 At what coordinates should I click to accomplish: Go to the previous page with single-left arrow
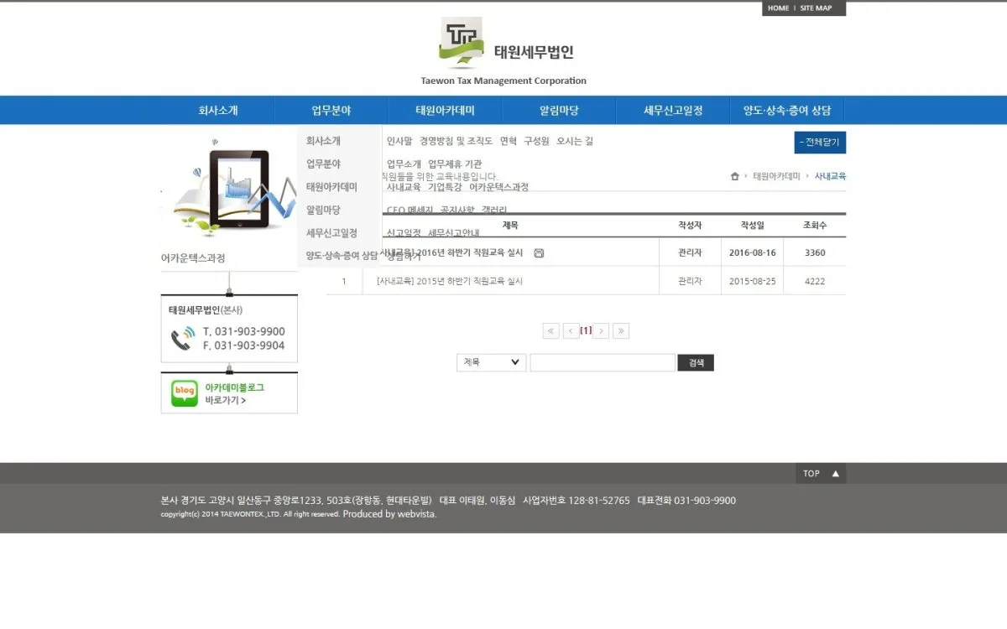pyautogui.click(x=571, y=330)
